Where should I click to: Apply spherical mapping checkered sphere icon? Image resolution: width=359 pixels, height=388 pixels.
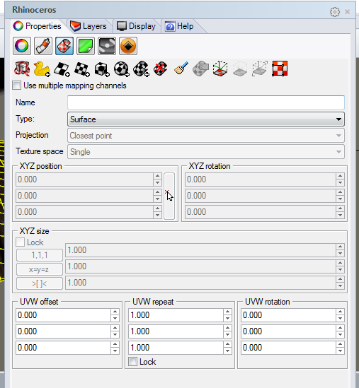coord(121,69)
